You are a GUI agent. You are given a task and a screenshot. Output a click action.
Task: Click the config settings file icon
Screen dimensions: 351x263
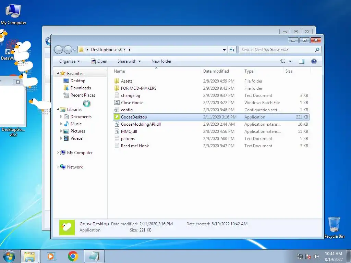coord(117,110)
